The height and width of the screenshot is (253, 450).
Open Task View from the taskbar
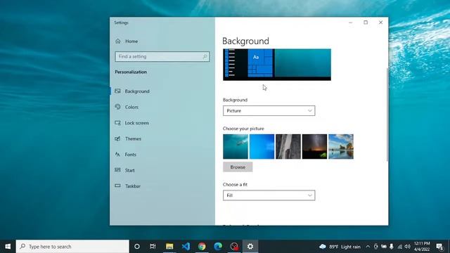153,247
